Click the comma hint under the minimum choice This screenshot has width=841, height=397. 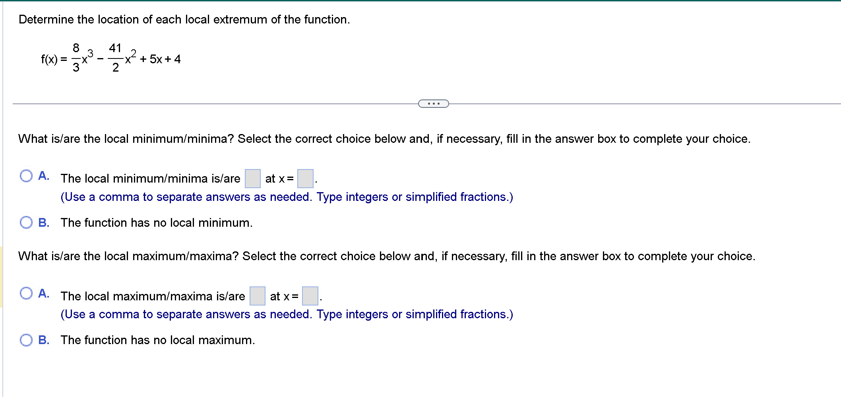click(x=287, y=197)
